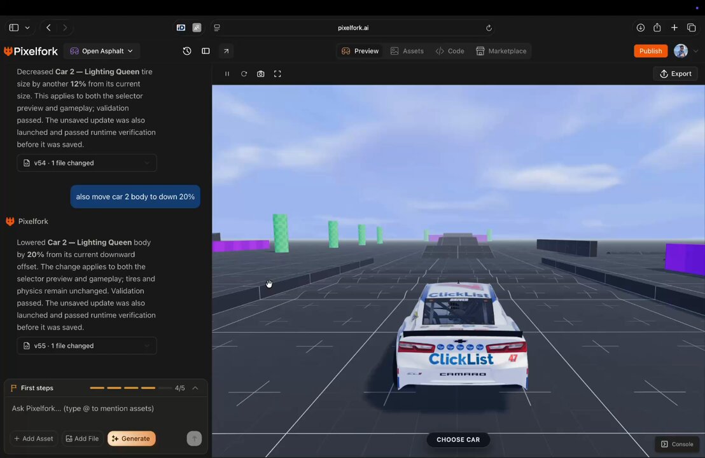Collapse the First steps checklist
705x458 pixels.
coord(195,388)
